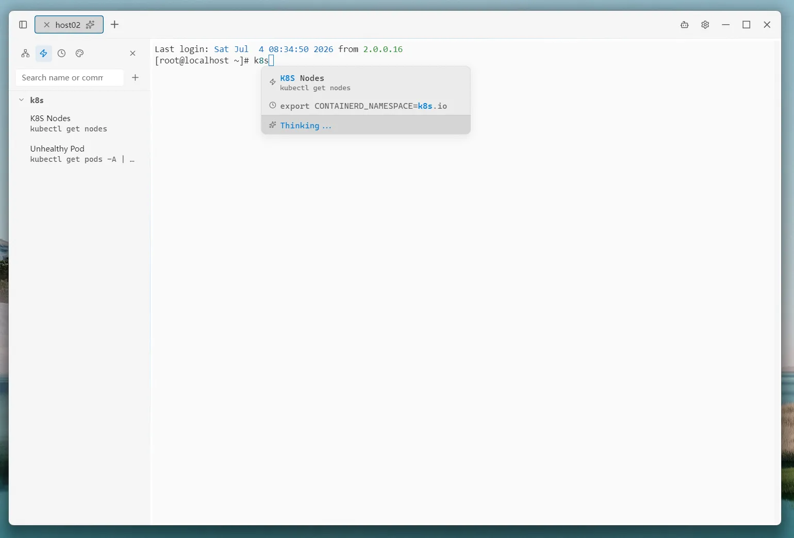
Task: Click the 'Last login:' text in terminal
Action: point(181,49)
